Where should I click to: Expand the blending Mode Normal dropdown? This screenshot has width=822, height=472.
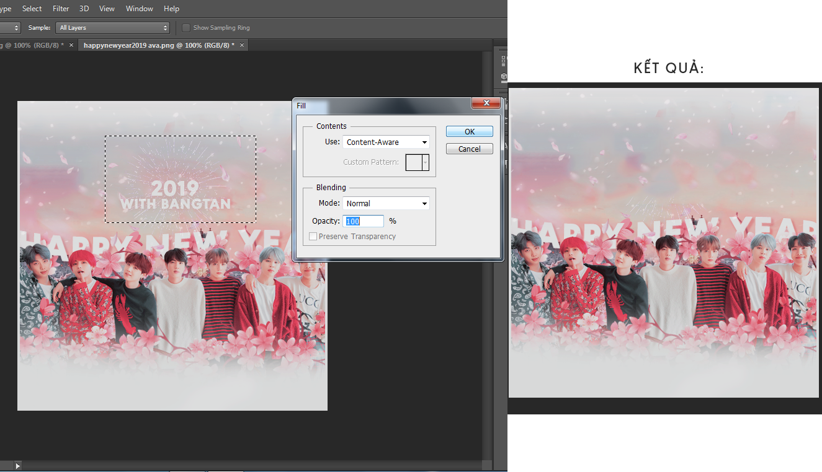(386, 203)
